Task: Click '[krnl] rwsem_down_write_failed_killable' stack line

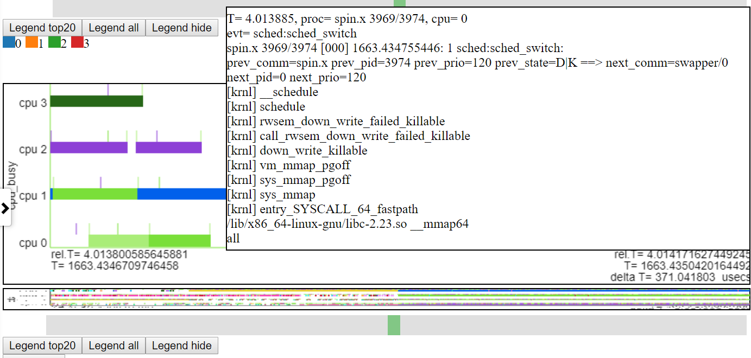Action: 336,122
